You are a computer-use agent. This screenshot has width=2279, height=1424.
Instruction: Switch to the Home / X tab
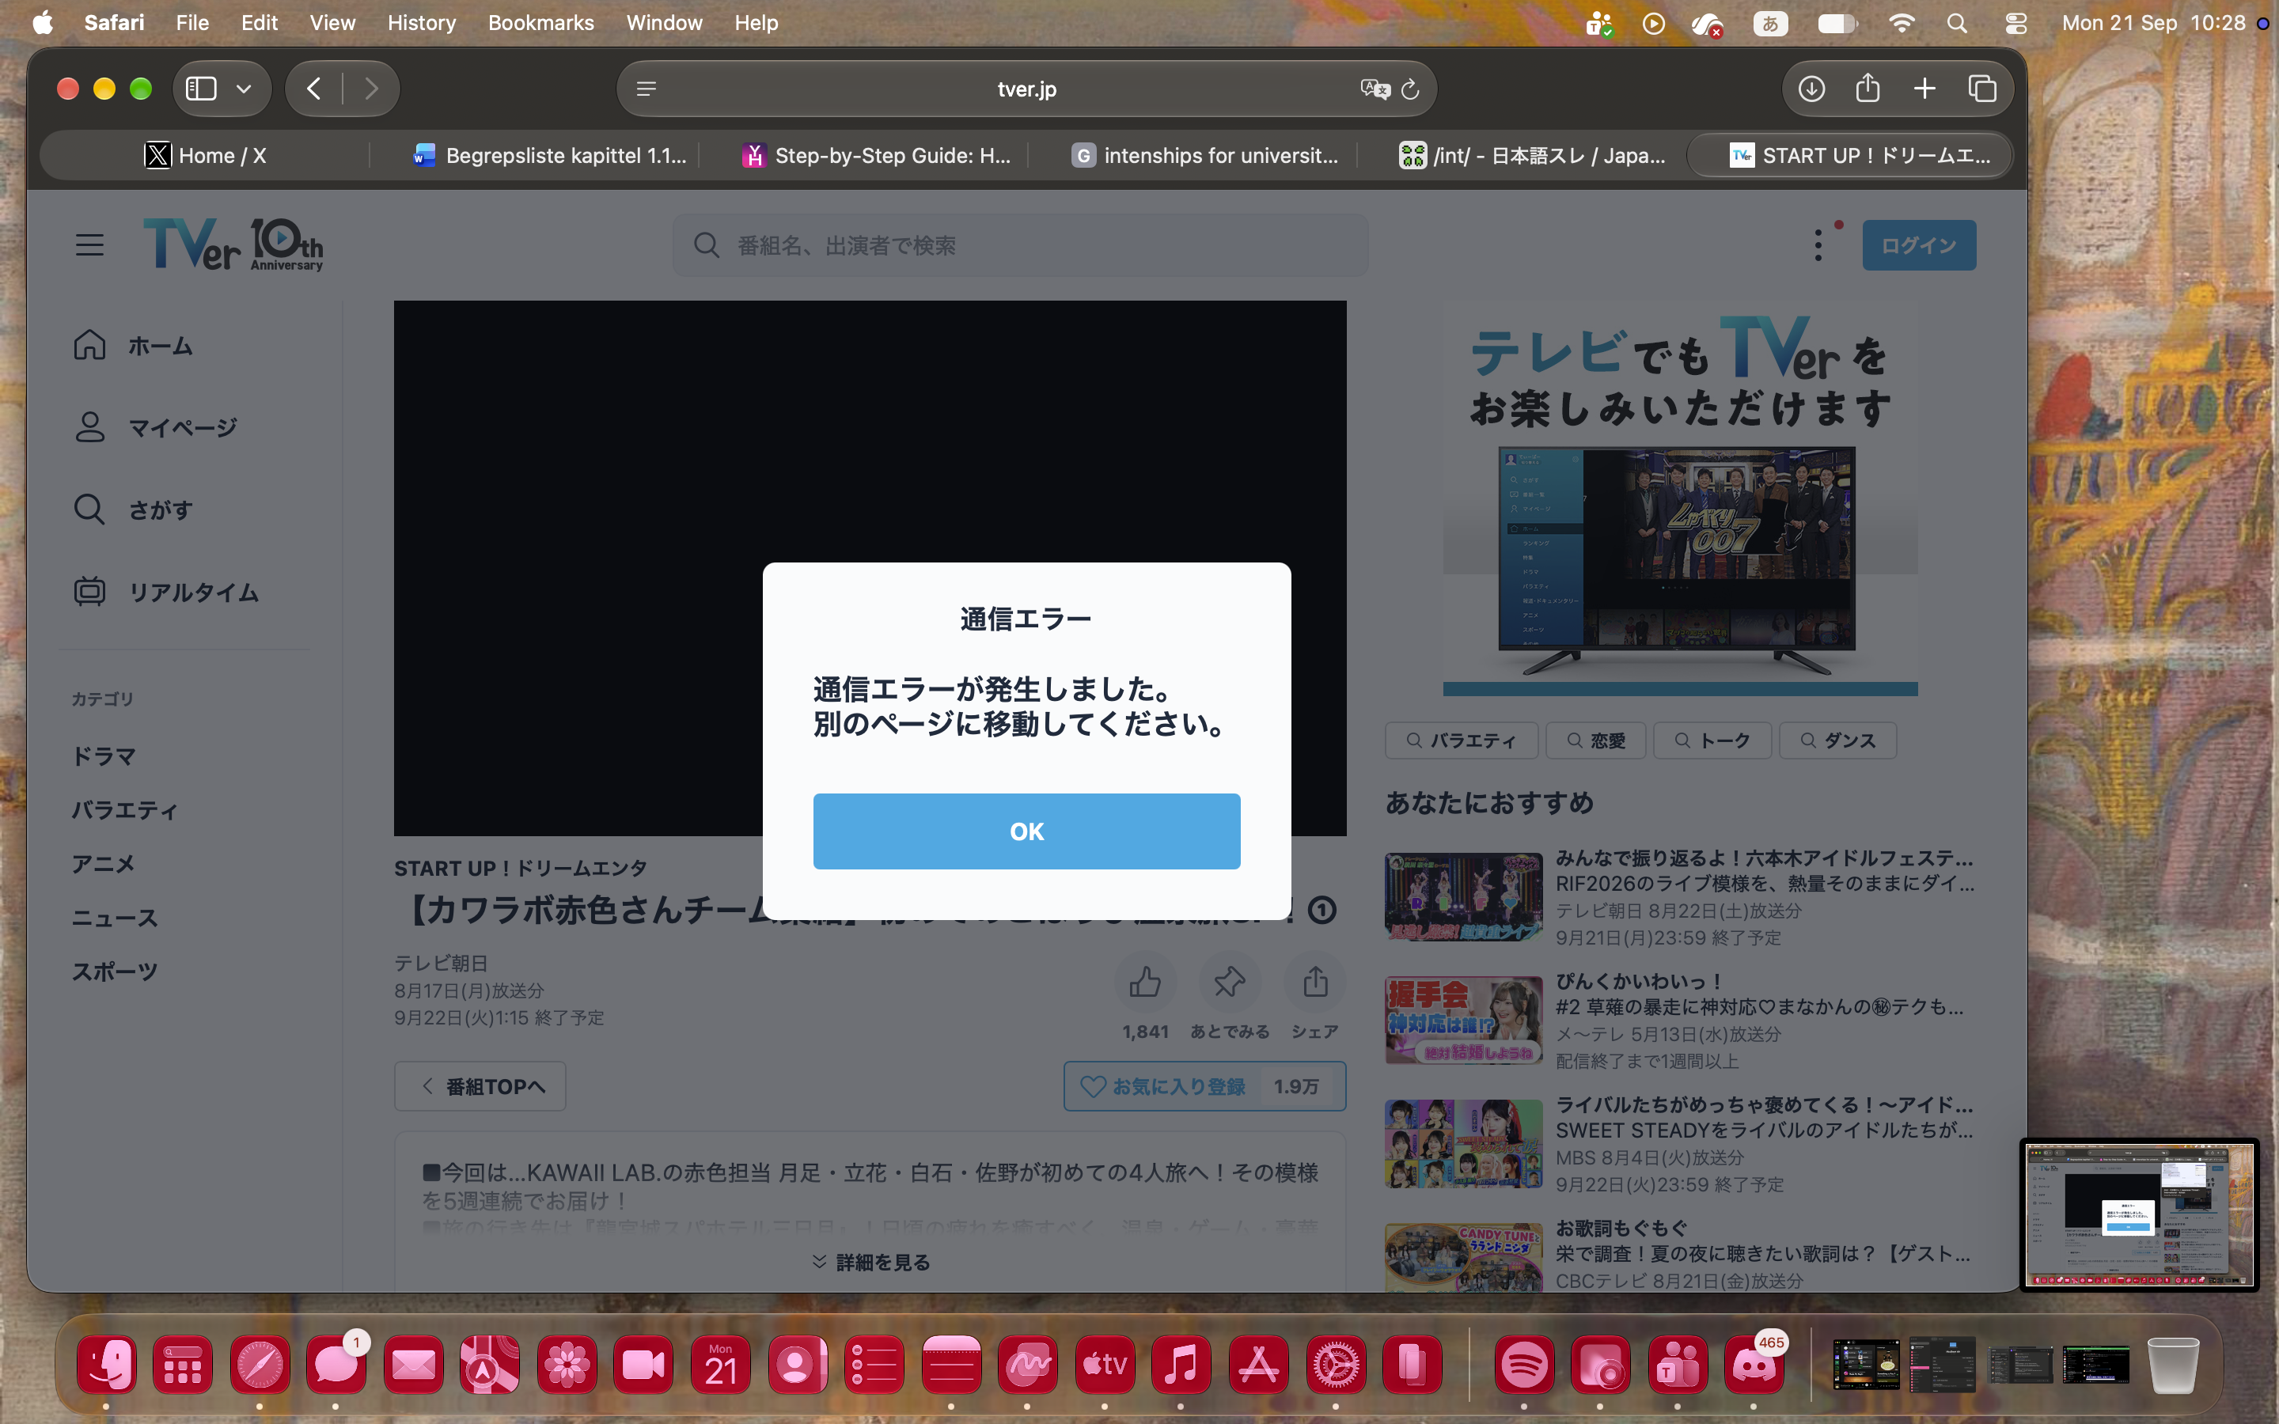205,155
